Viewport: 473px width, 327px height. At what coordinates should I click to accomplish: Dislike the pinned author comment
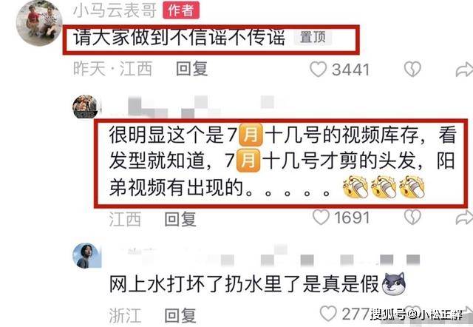tap(412, 69)
